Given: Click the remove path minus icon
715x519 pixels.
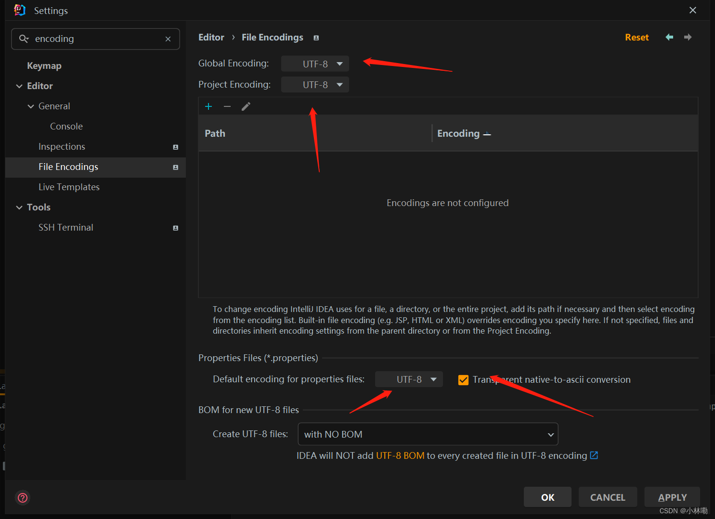Looking at the screenshot, I should 227,106.
